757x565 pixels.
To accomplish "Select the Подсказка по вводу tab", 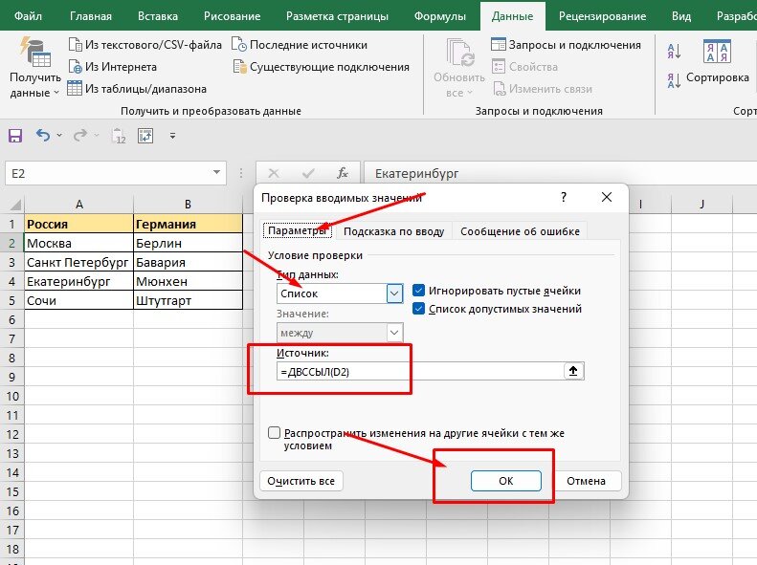I will pyautogui.click(x=393, y=231).
